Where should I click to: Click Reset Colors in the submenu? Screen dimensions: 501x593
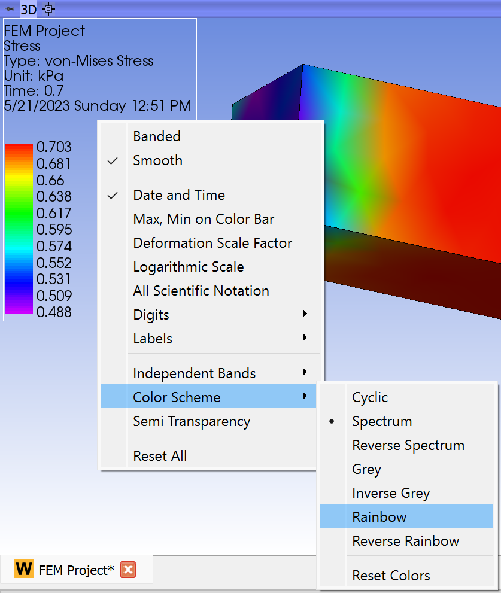point(390,575)
